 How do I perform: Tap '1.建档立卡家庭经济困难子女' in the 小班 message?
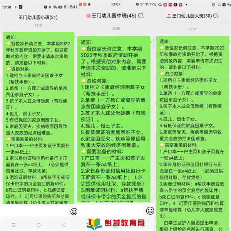pos(34,75)
